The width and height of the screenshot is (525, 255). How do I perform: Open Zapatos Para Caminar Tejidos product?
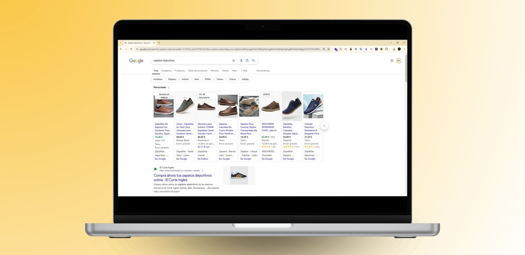[249, 129]
